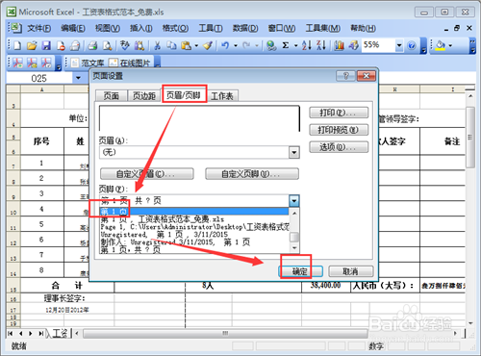Select footer option '第 1 页' highlighted in list
The width and height of the screenshot is (481, 356).
(194, 212)
